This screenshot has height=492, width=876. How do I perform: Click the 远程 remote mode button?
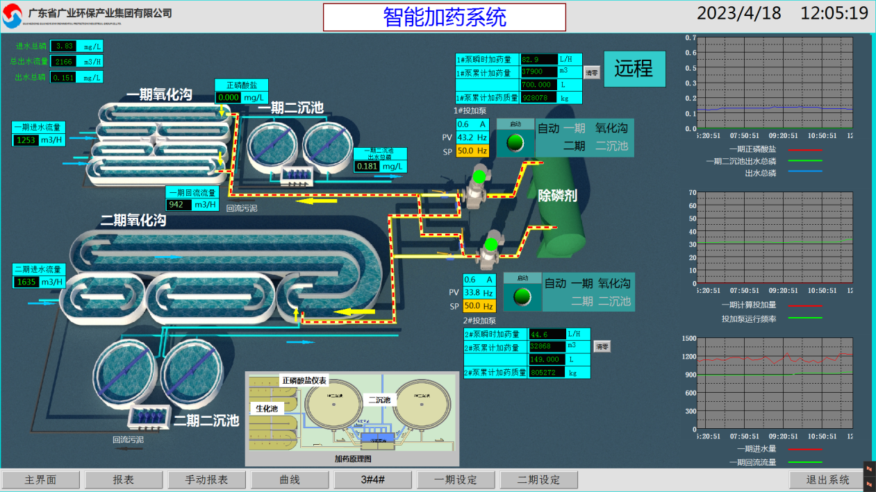point(634,69)
